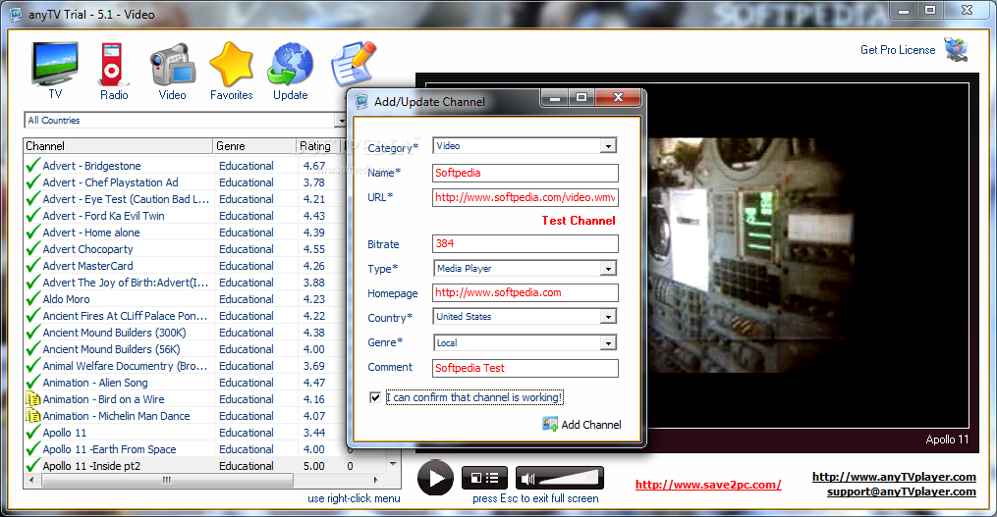This screenshot has height=517, width=997.
Task: Click the Homepage input field
Action: point(526,292)
